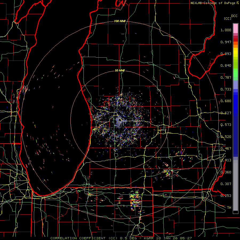Click the 0.360 color scale value
Image resolution: width=240 pixels, height=240 pixels.
226,172
